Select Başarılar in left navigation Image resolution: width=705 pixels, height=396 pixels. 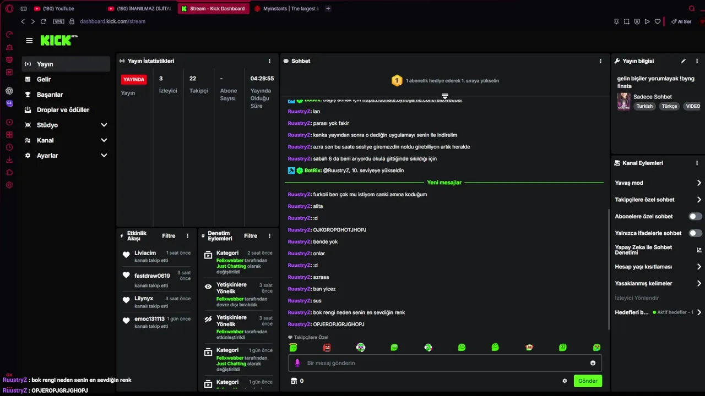(x=66, y=95)
